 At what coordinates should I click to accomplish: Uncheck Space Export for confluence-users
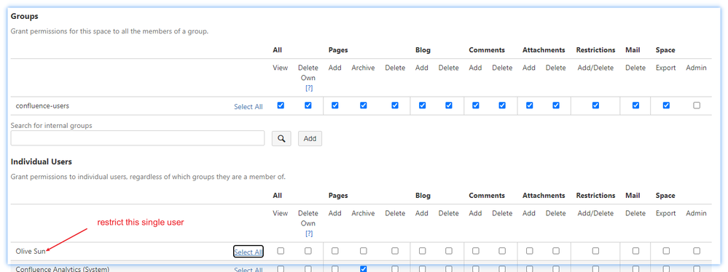[666, 105]
